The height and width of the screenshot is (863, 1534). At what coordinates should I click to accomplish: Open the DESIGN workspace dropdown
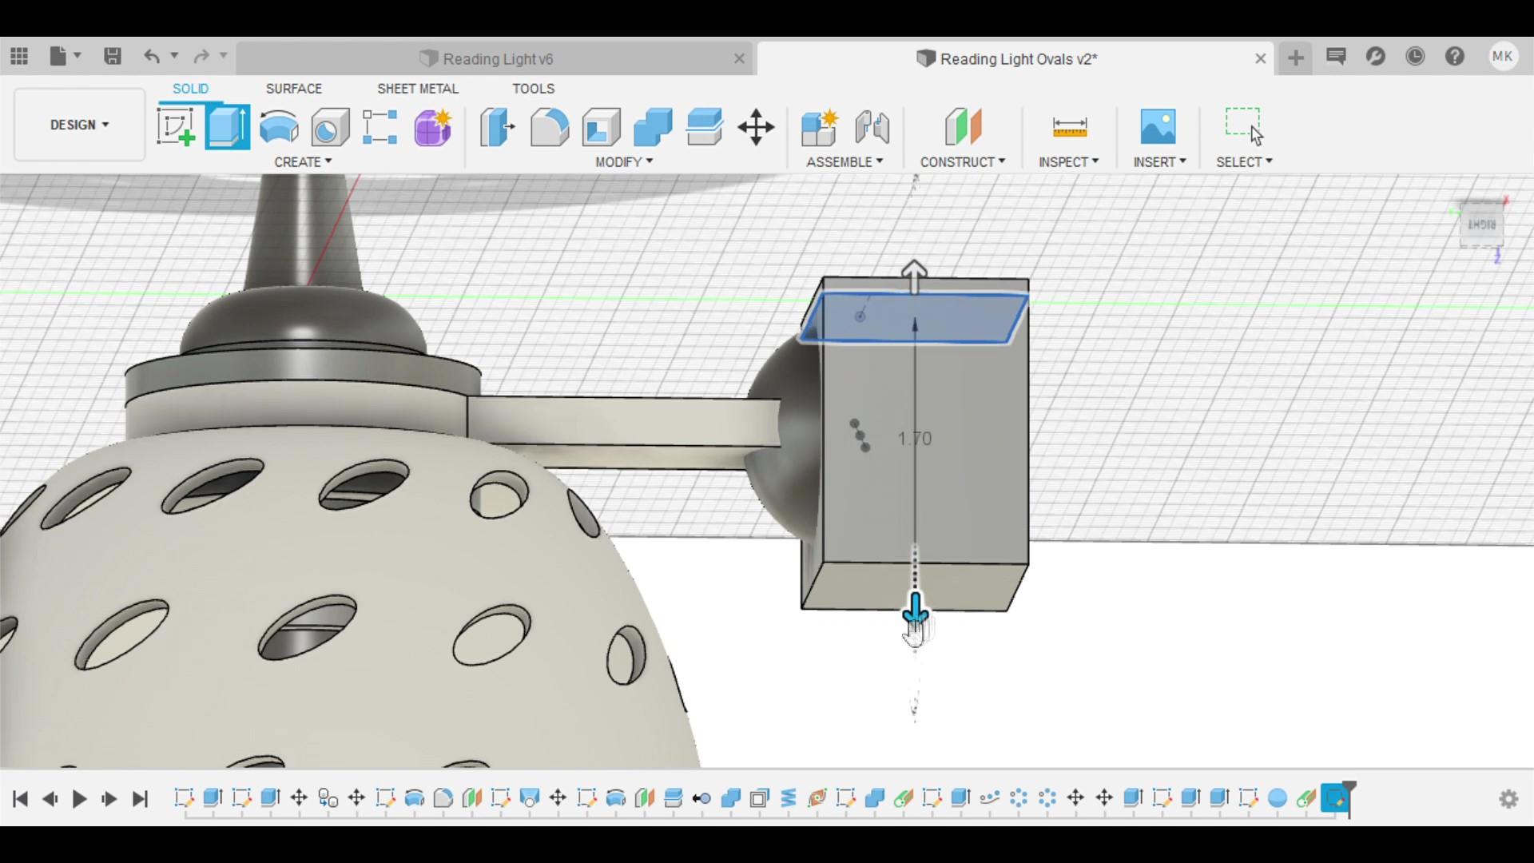[x=79, y=125]
